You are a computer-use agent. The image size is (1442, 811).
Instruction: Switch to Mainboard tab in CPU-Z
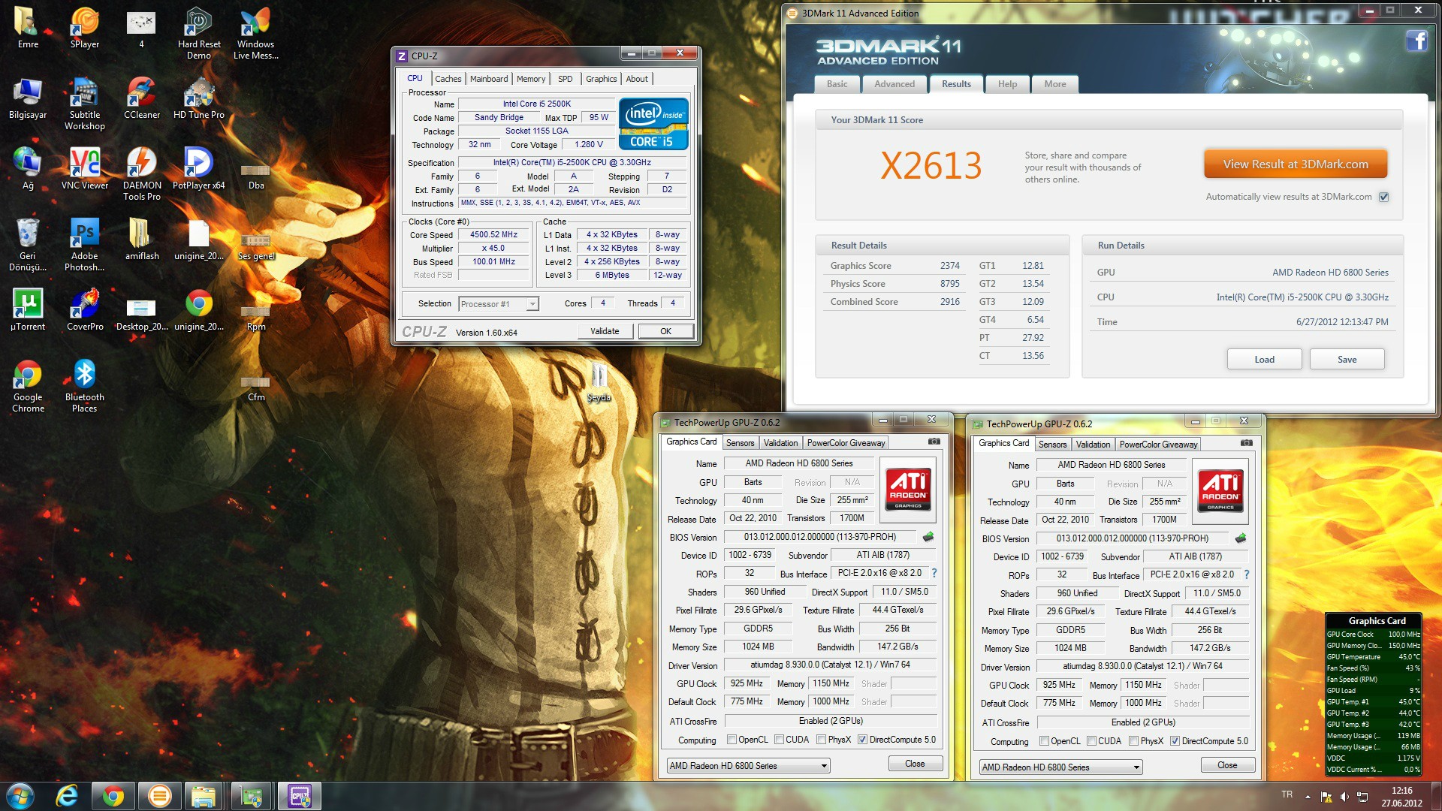[x=489, y=79]
